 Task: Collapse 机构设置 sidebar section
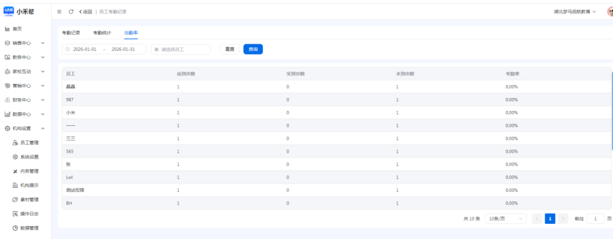(25, 129)
